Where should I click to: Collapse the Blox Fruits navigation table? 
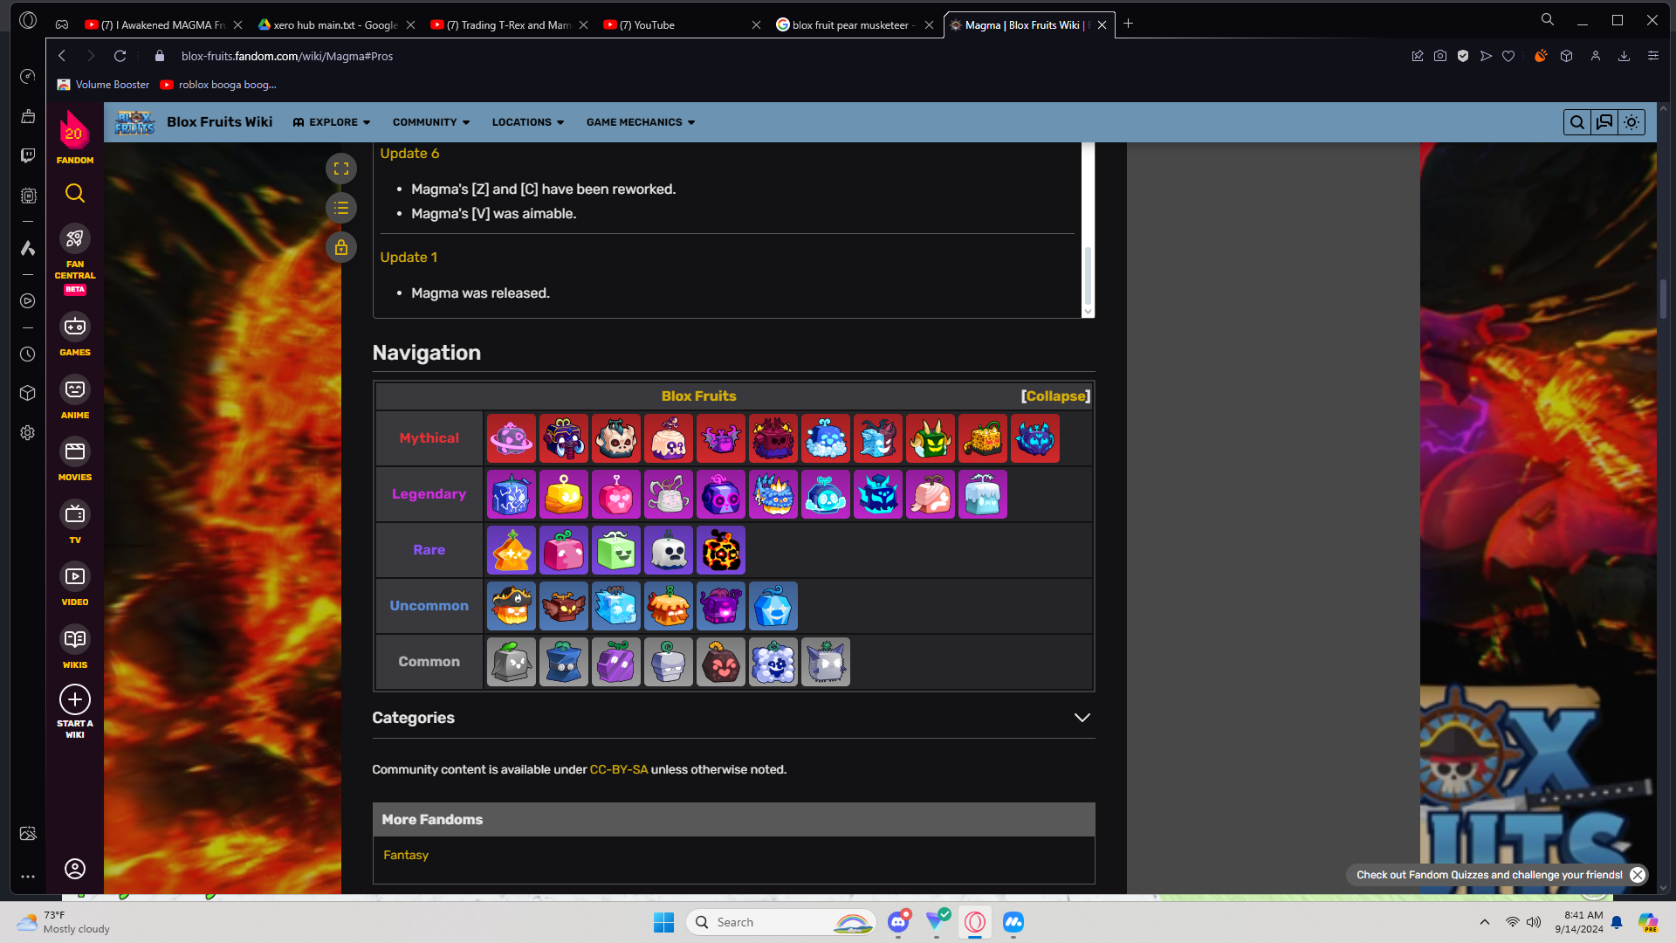pos(1055,396)
